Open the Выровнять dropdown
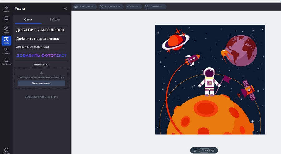This screenshot has width=281, height=154. (134, 7)
